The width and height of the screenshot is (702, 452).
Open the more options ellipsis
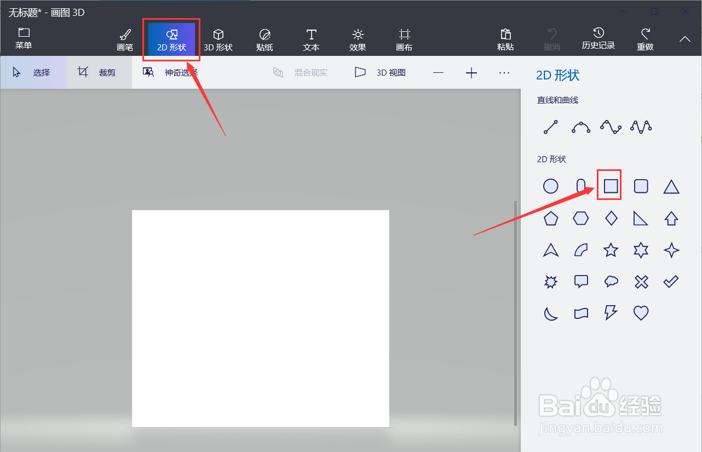[504, 72]
